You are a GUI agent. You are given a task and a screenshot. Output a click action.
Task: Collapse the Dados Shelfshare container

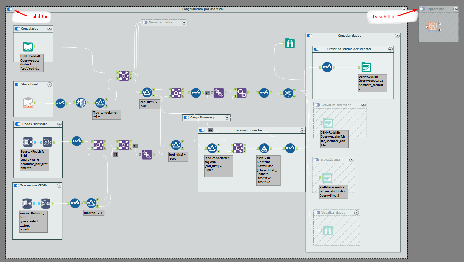coord(59,124)
